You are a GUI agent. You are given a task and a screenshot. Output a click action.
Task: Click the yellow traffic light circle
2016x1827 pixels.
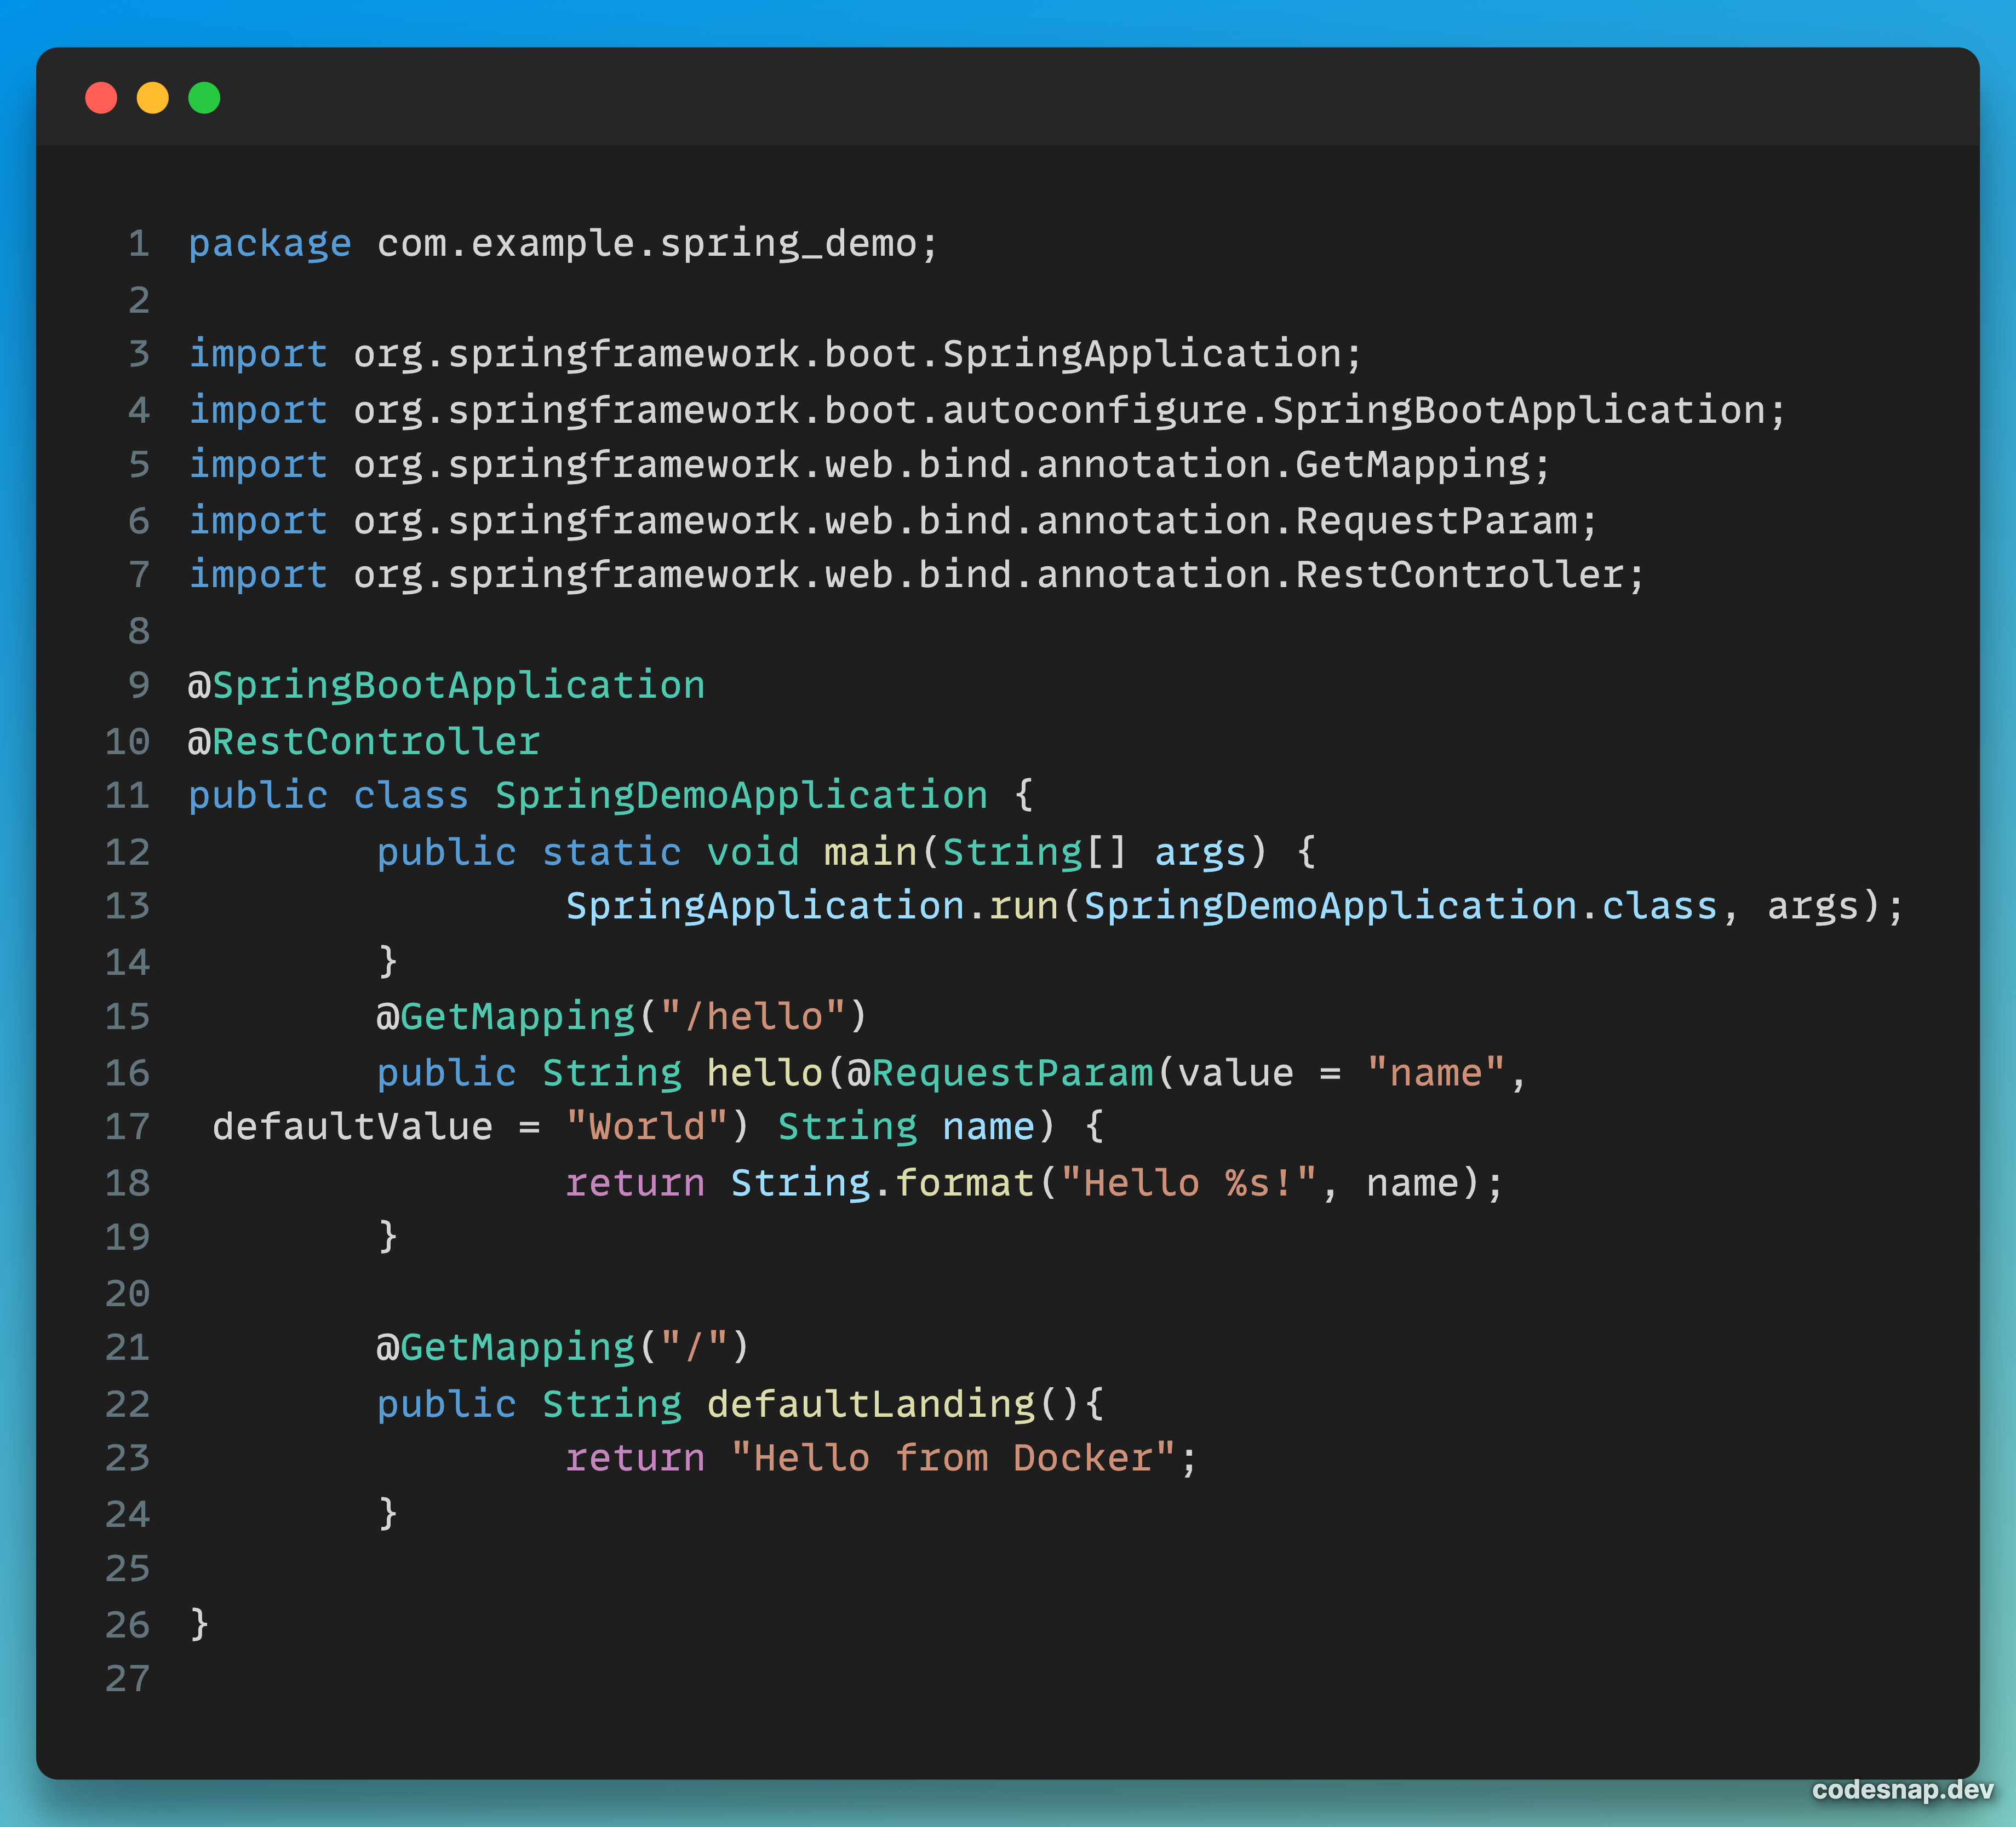pos(153,97)
